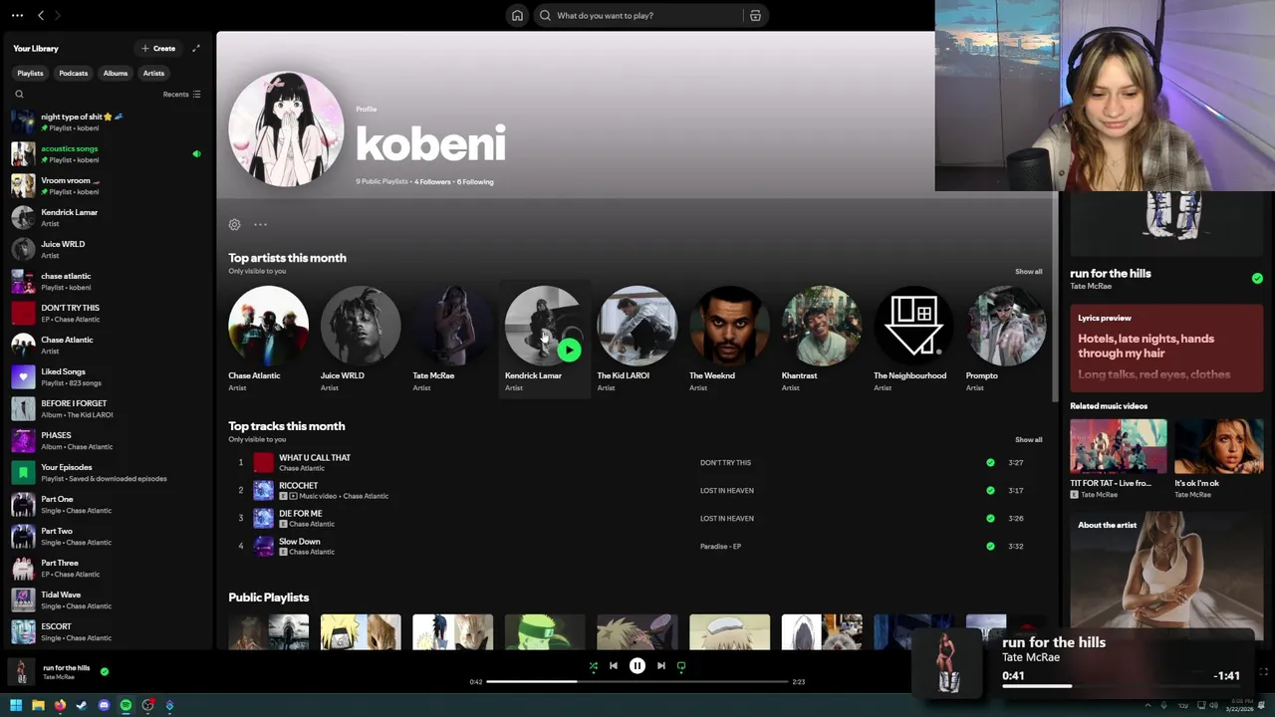Open the profile more options dots
Image resolution: width=1275 pixels, height=717 pixels.
[260, 224]
